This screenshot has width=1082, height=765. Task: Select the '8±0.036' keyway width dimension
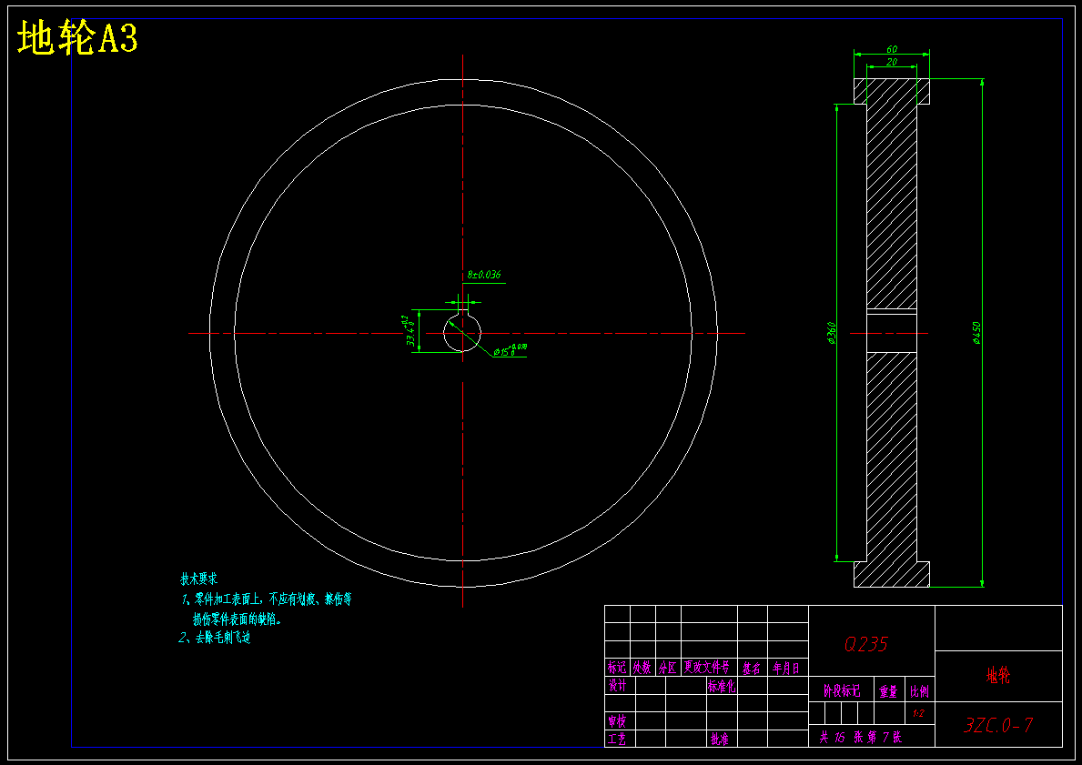pos(484,275)
